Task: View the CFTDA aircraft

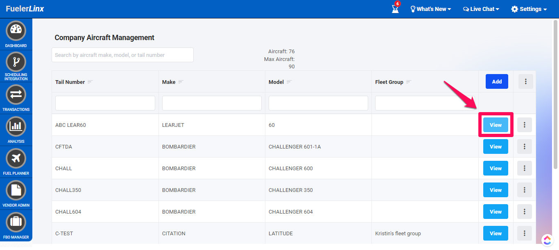Action: 496,146
